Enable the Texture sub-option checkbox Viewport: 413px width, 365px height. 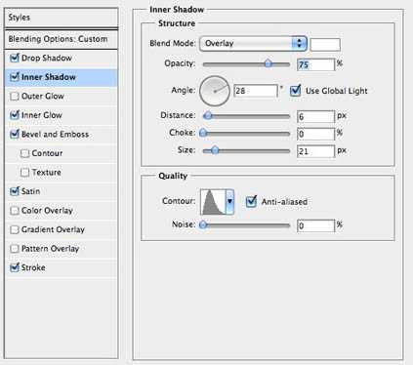coord(24,172)
